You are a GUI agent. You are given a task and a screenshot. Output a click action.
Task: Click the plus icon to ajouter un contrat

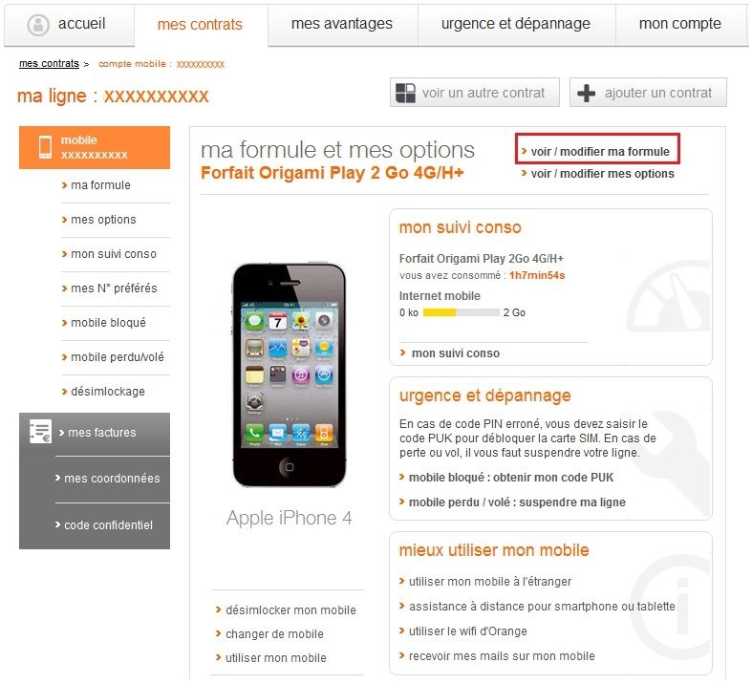point(586,93)
